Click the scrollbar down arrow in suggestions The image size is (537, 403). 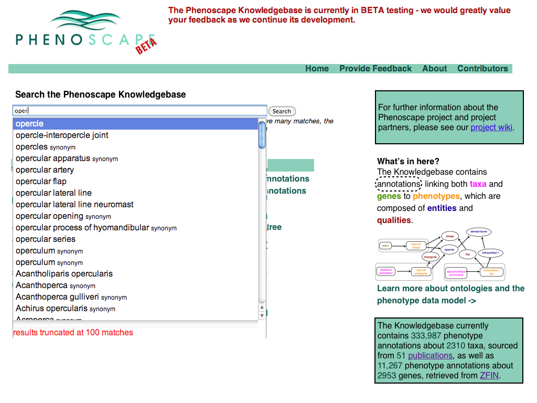262,315
